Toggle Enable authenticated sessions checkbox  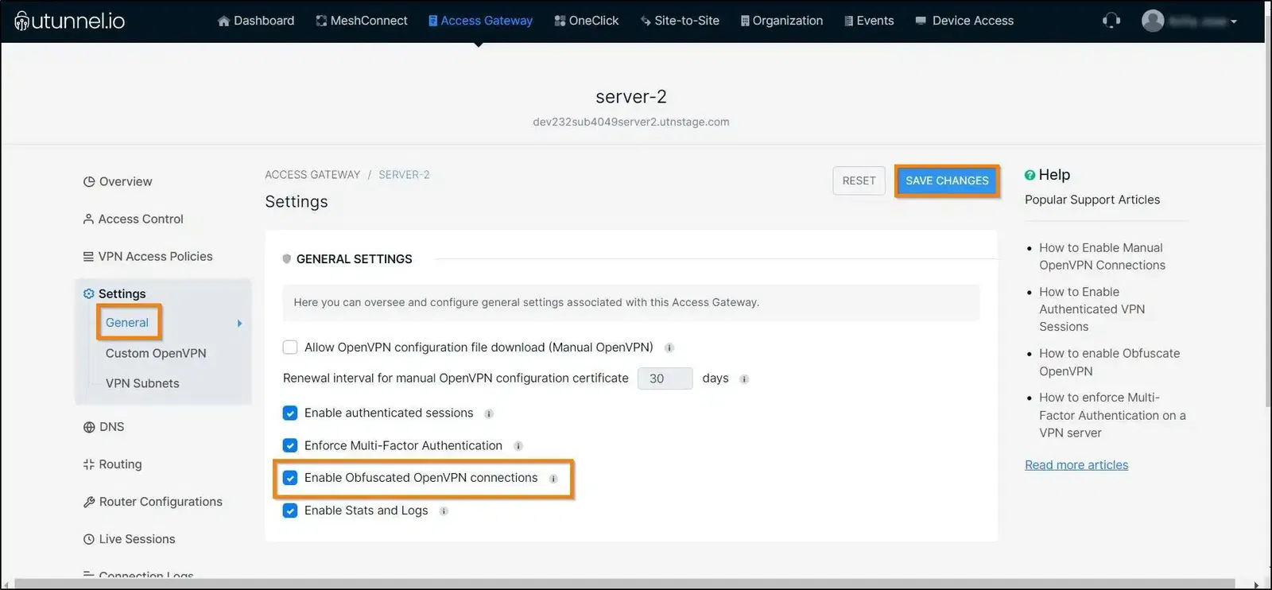tap(290, 413)
